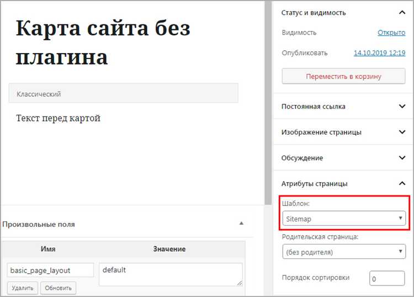Click the Видимость label

(x=299, y=33)
